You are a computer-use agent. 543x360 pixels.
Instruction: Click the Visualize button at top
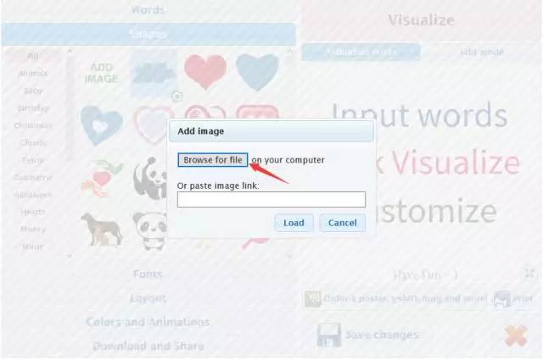[x=421, y=20]
